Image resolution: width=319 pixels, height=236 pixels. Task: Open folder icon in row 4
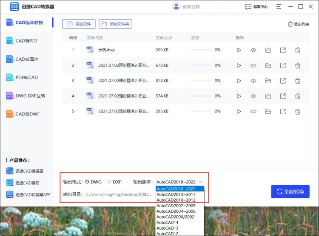pyautogui.click(x=268, y=96)
